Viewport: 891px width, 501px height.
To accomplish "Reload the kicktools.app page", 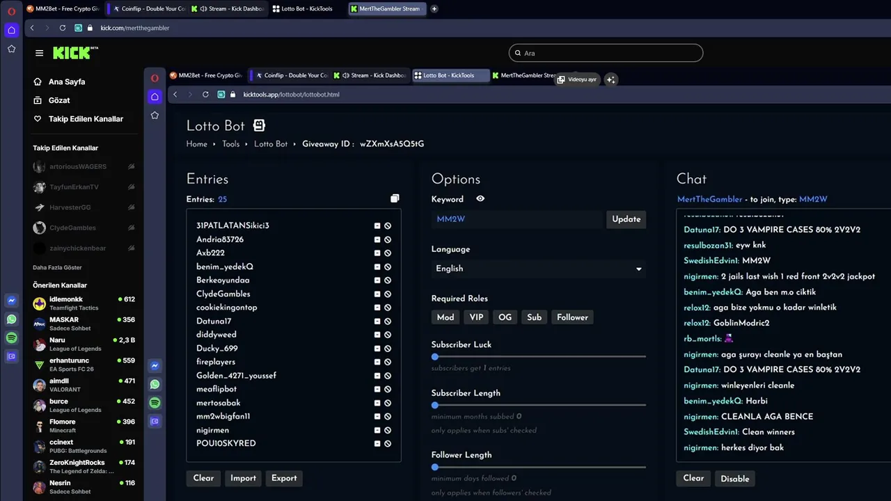I will tap(205, 95).
